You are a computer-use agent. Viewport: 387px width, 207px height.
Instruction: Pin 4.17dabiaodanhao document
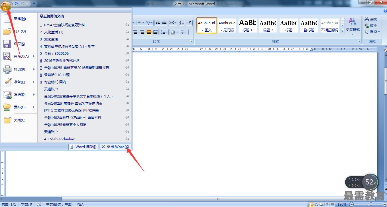[x=127, y=139]
